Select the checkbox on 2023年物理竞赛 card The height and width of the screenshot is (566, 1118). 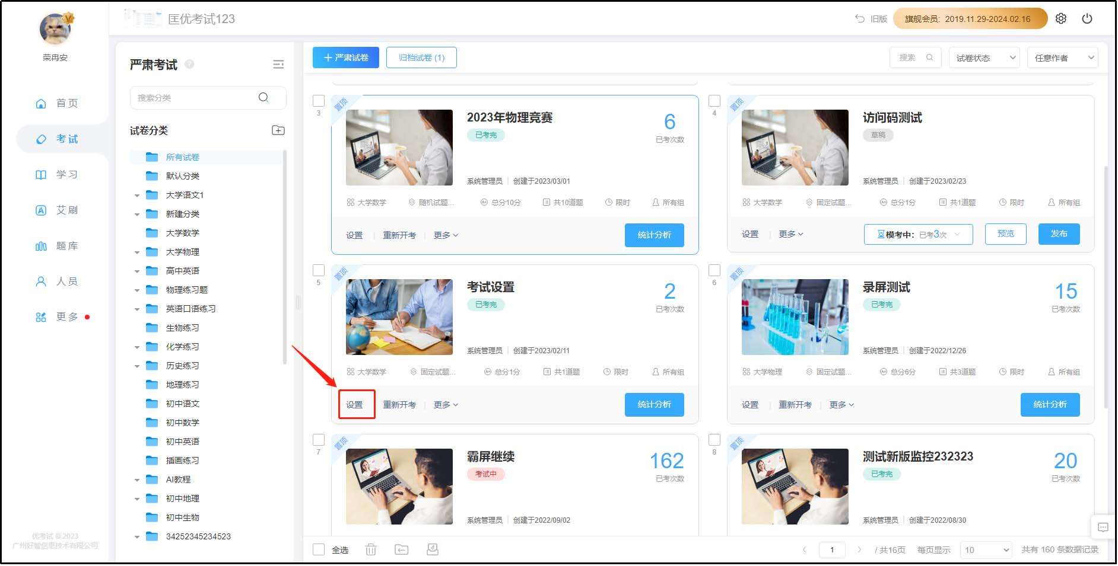coord(318,101)
